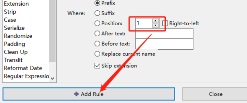Select the Reformat Date rule

23,68
